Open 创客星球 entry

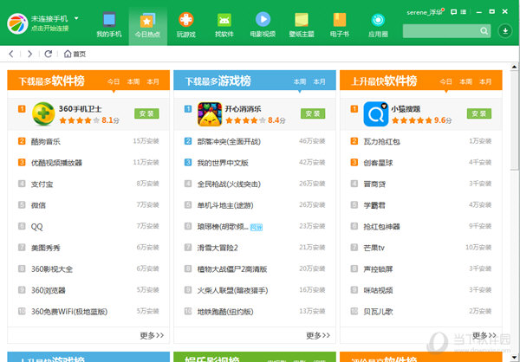pyautogui.click(x=378, y=163)
